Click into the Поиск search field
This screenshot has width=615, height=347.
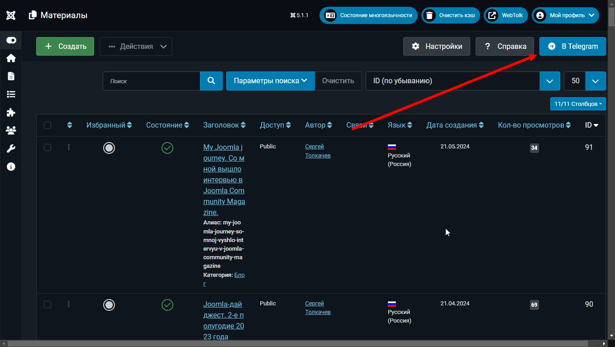click(x=152, y=81)
